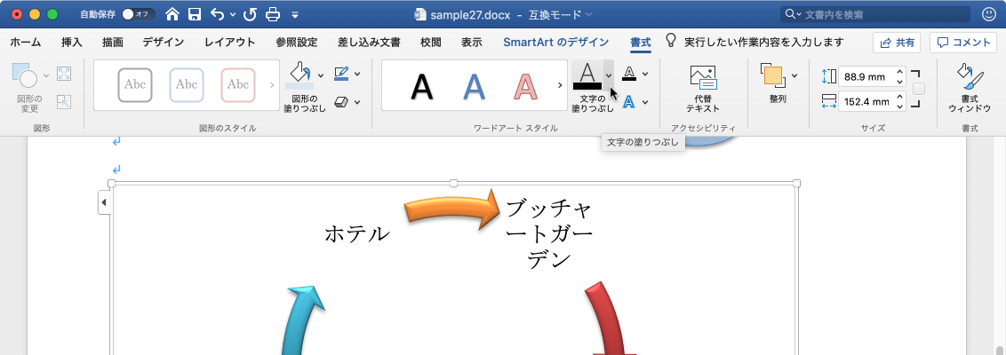Apply the gray outline Abc shape style

pos(135,84)
